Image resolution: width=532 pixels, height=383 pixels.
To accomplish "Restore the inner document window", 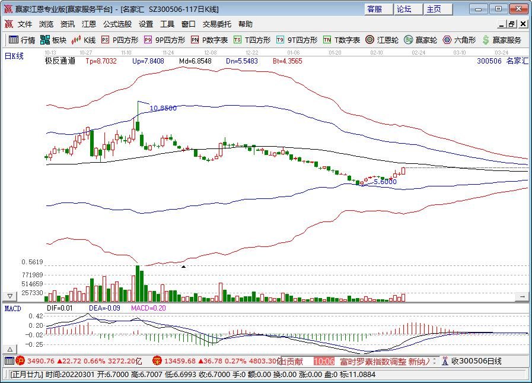I will (x=512, y=24).
